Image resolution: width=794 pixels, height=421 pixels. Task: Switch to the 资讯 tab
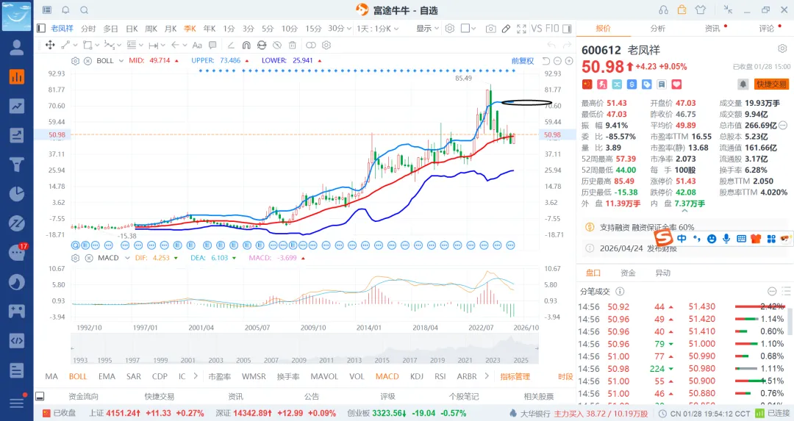point(712,29)
